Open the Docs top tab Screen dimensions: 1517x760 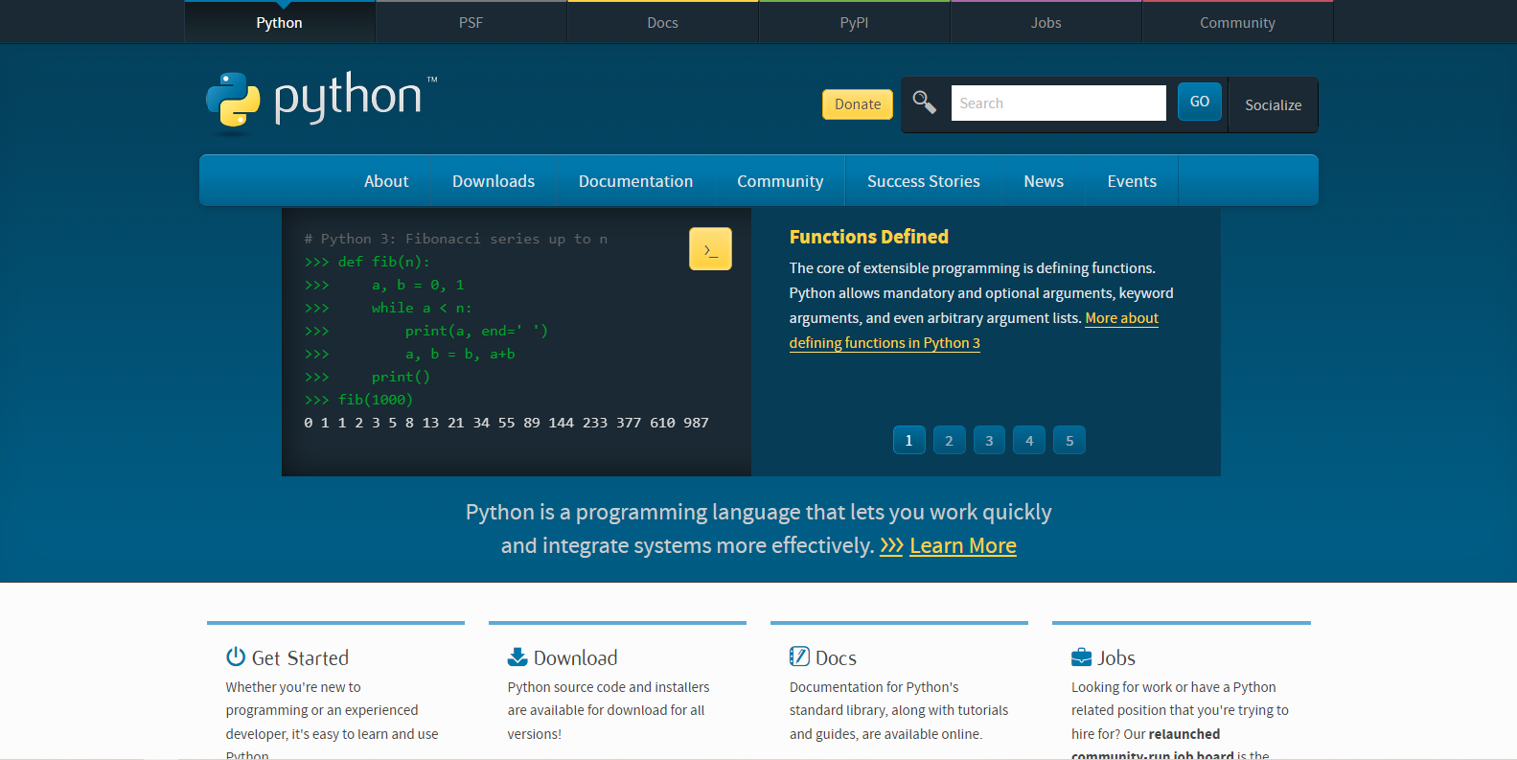pos(662,22)
